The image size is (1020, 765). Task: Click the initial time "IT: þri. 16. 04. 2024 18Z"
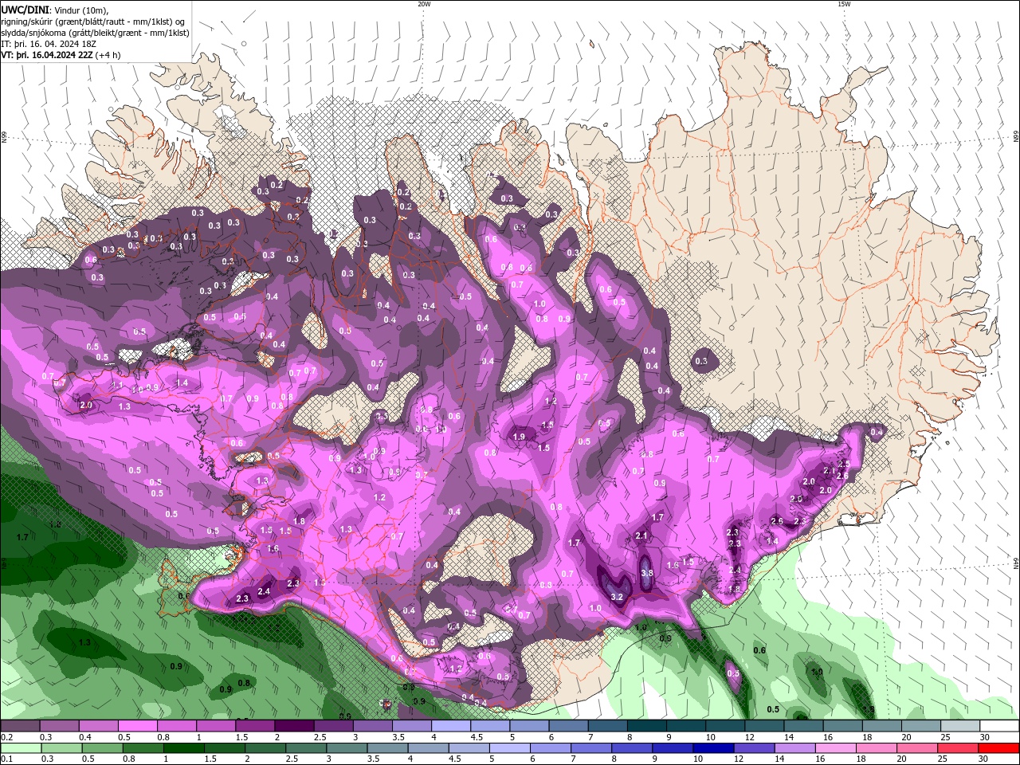[49, 44]
